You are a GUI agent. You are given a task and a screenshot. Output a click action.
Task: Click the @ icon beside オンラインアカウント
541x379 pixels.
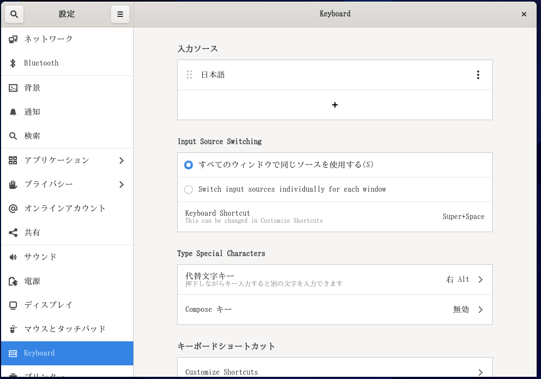pos(13,208)
